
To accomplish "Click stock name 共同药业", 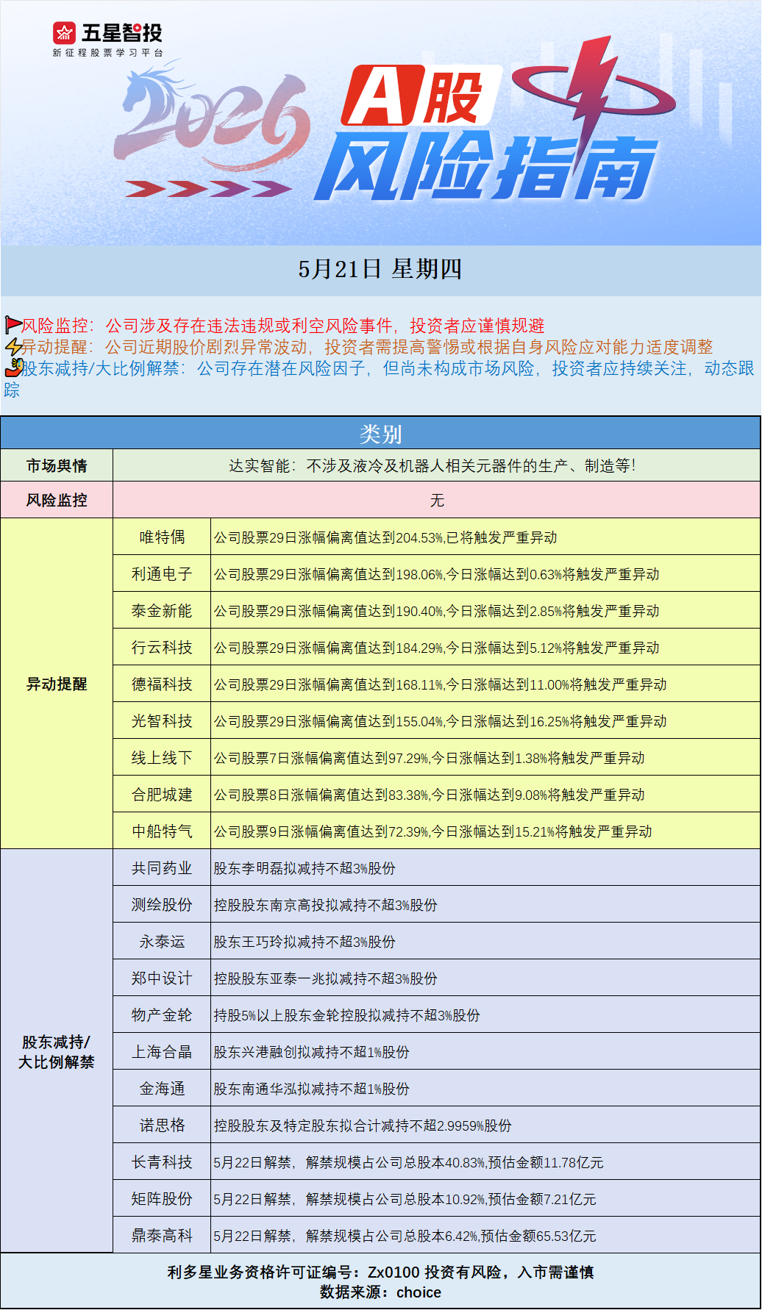I will [162, 867].
